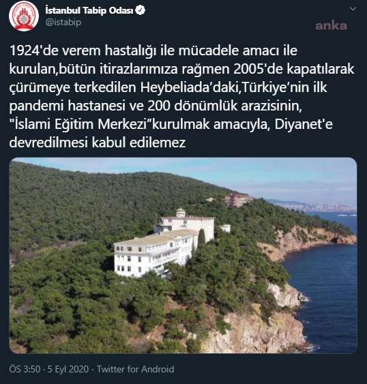Click the white sanatorium building in the photo
The height and width of the screenshot is (384, 367).
(x=164, y=245)
